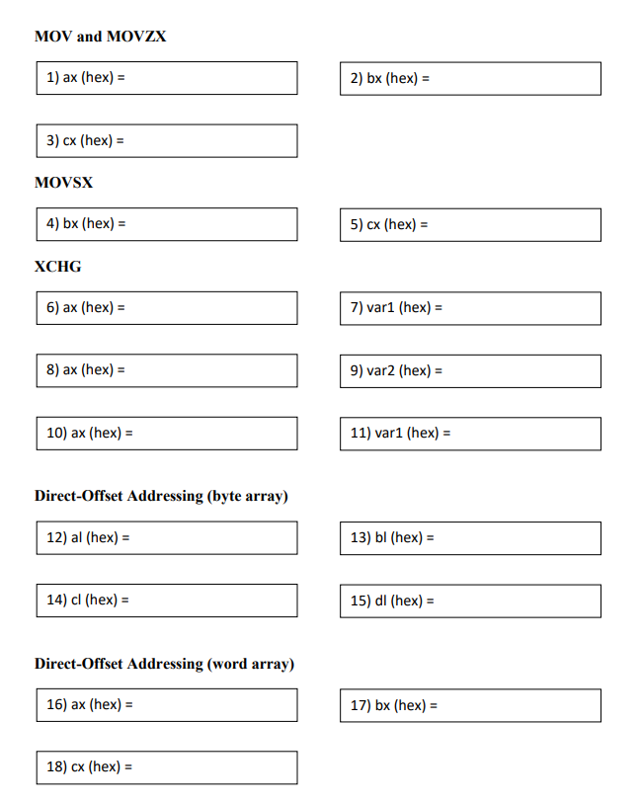
Task: Click the '14) cl (hex) =' answer box
Action: (167, 601)
